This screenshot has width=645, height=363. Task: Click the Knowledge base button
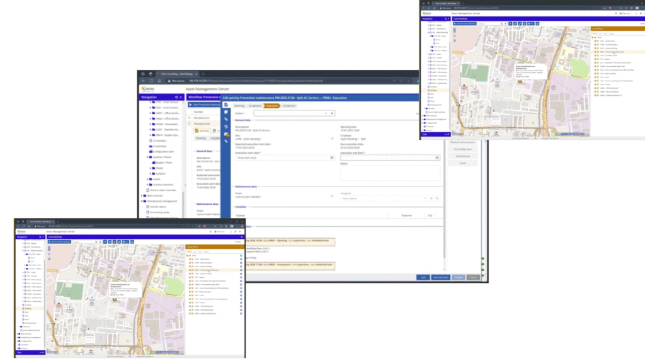click(465, 149)
